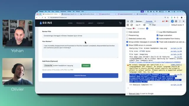Switch to the Elements tab
189x106 pixels.
coord(139,21)
